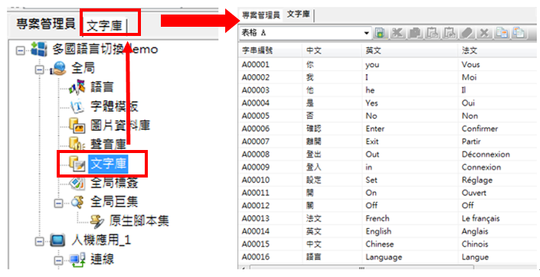
Task: Click the English cell 'Chinese'
Action: pos(379,244)
